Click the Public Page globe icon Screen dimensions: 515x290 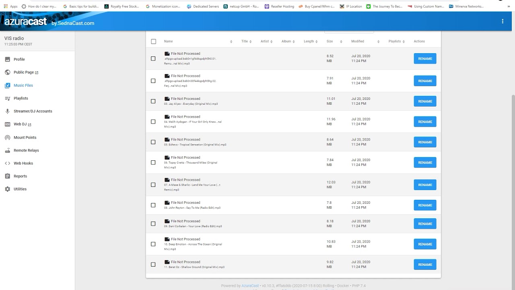click(7, 72)
